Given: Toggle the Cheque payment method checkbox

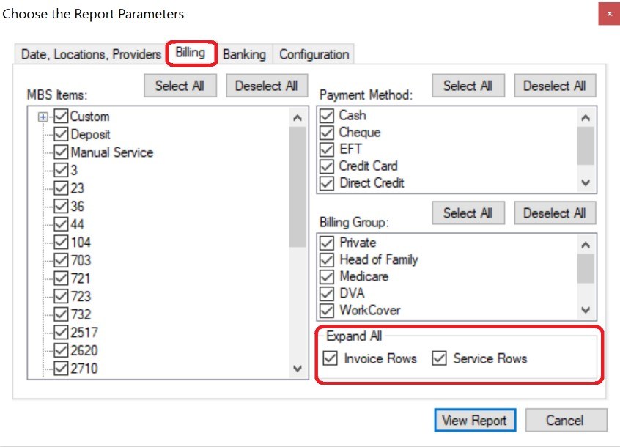Looking at the screenshot, I should coord(327,133).
